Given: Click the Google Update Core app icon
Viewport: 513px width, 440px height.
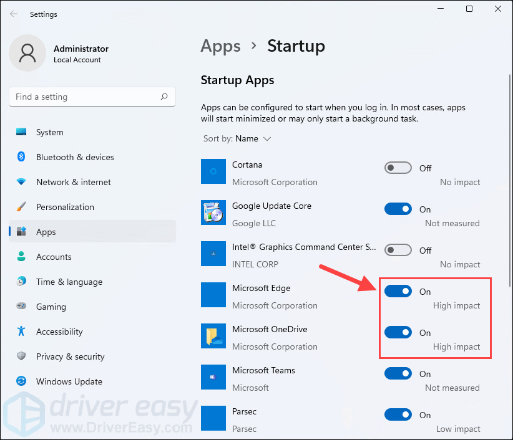Looking at the screenshot, I should (x=213, y=213).
